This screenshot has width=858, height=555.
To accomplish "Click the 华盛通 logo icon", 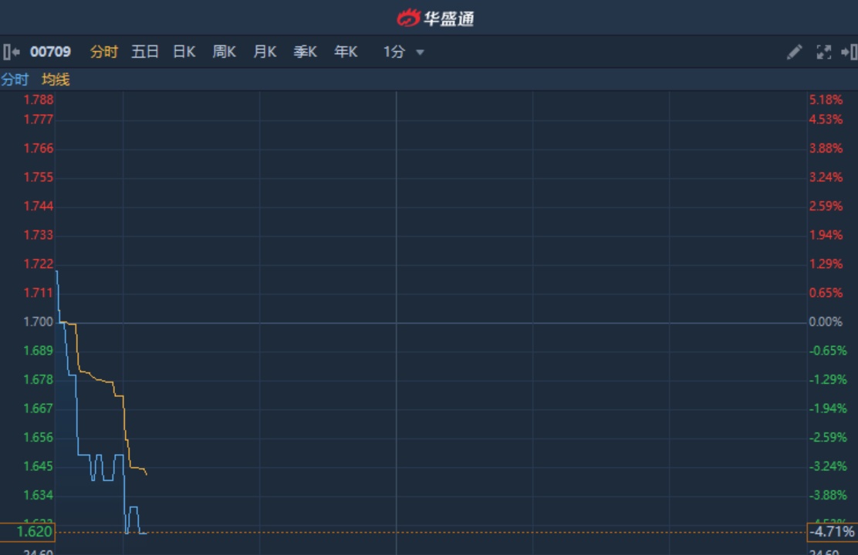I will click(x=408, y=18).
